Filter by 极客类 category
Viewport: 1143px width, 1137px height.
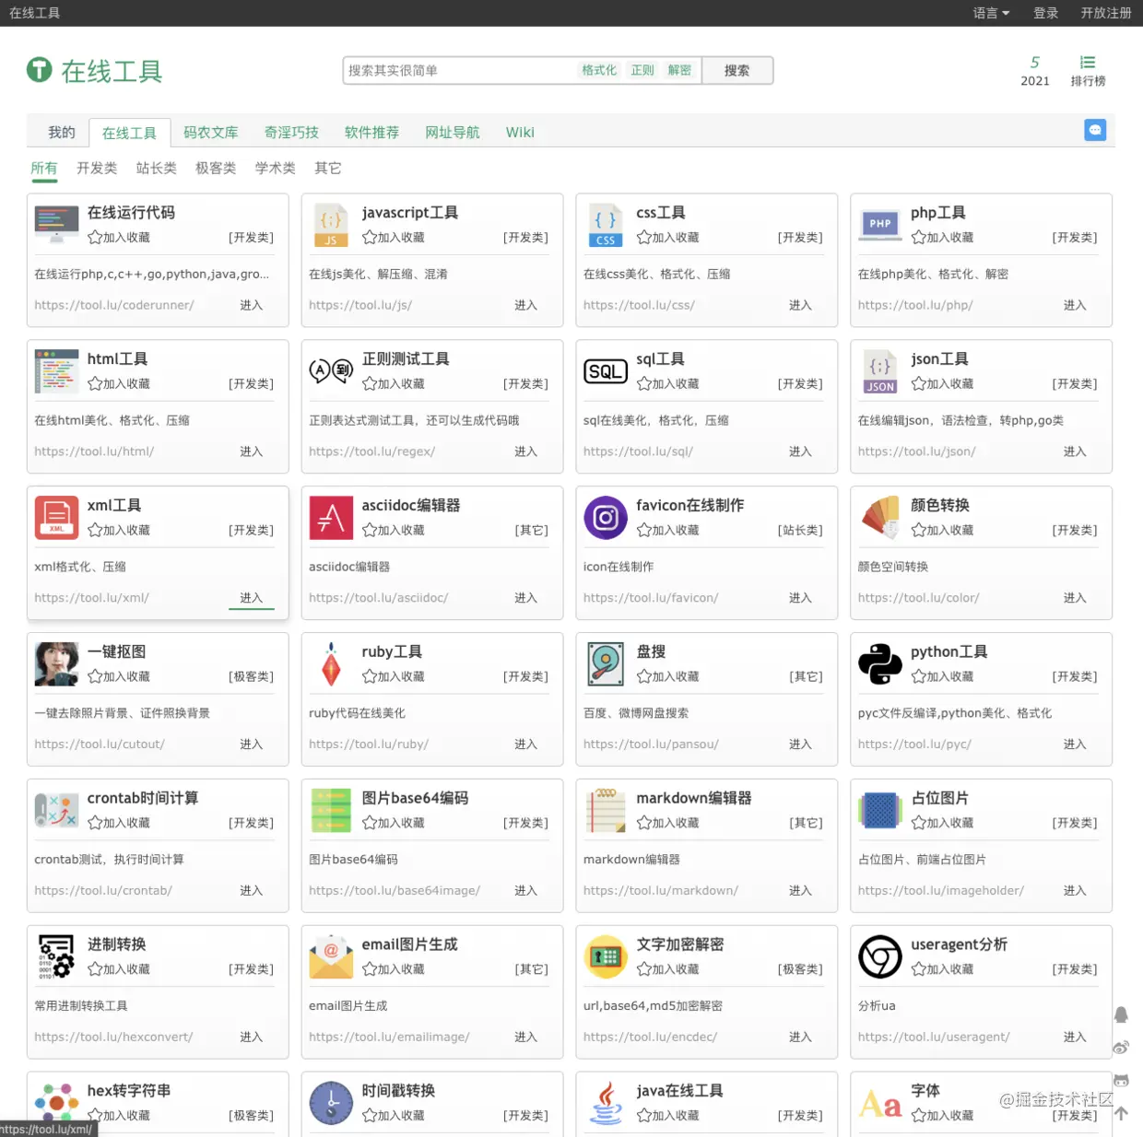coord(216,168)
